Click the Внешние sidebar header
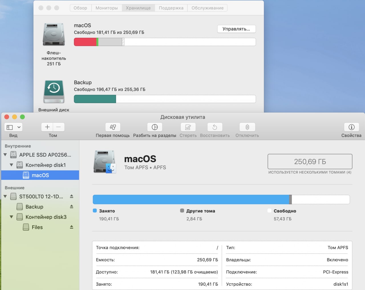Screen dimensions: 365x290 click(x=15, y=188)
